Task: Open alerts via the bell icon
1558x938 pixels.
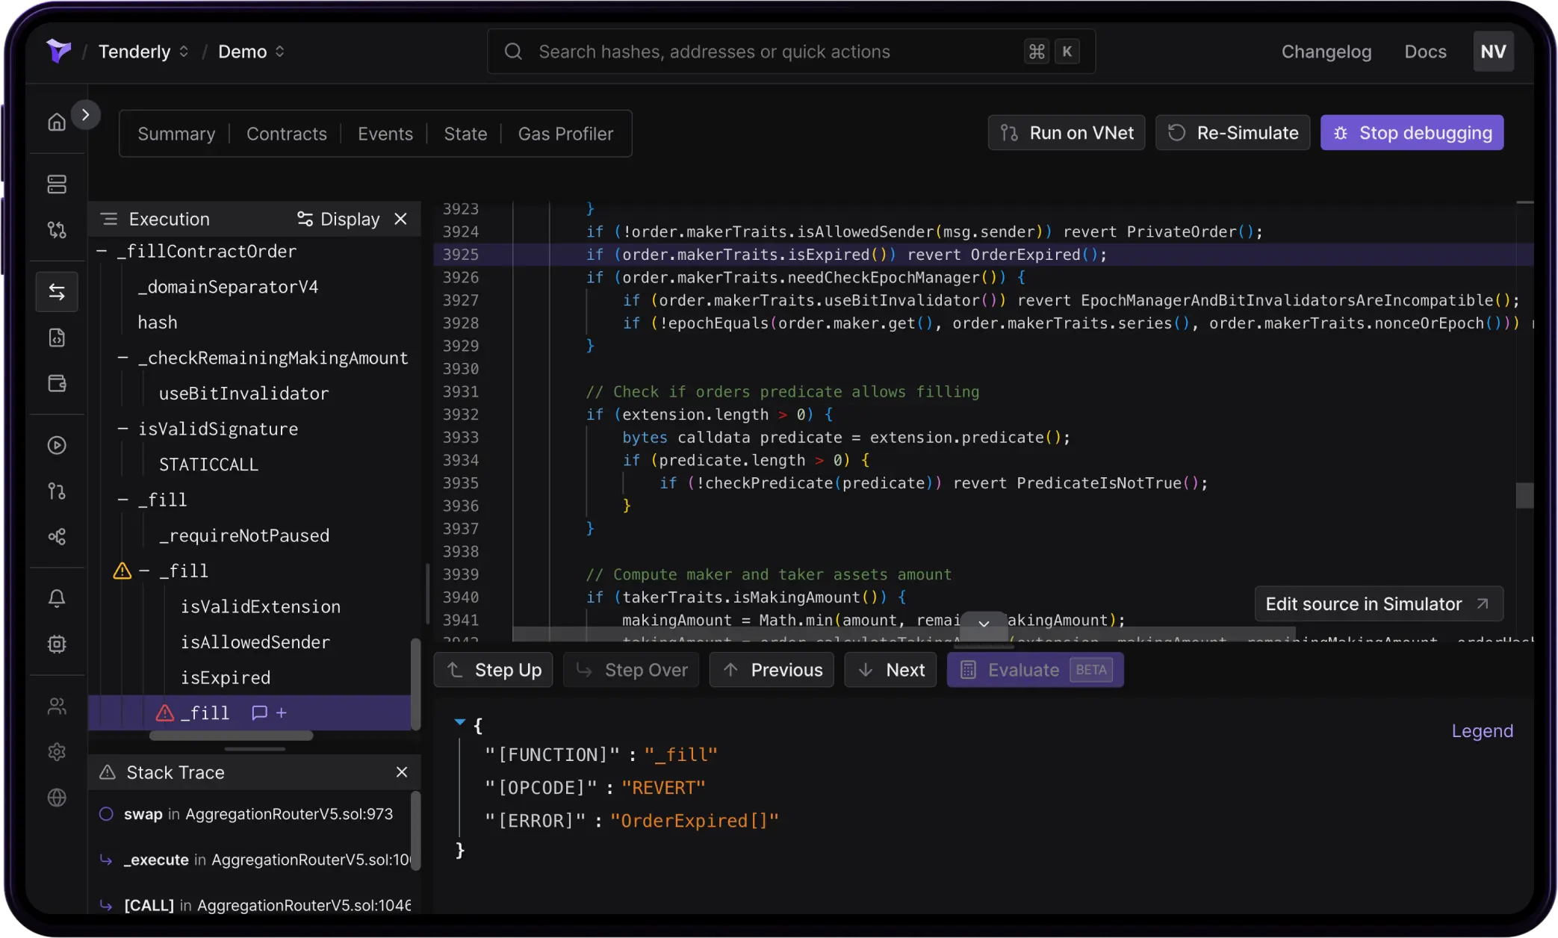Action: 57,597
